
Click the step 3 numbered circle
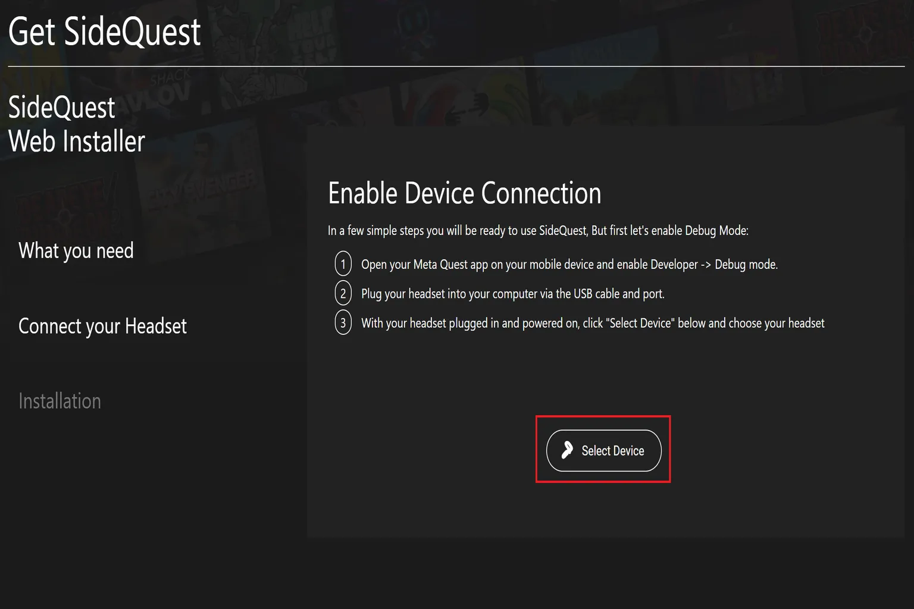(x=343, y=323)
